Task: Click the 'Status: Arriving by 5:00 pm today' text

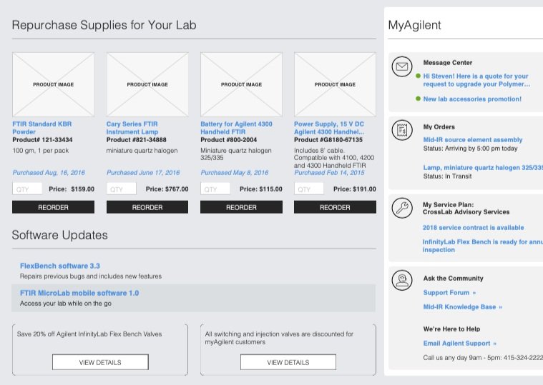Action: 470,149
